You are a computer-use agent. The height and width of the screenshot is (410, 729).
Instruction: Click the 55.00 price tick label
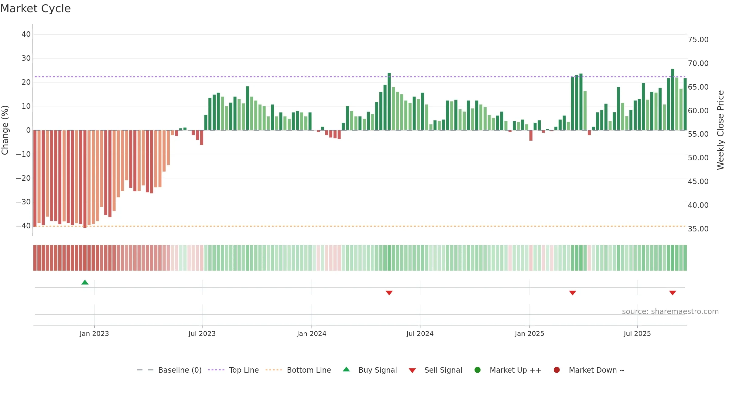698,134
